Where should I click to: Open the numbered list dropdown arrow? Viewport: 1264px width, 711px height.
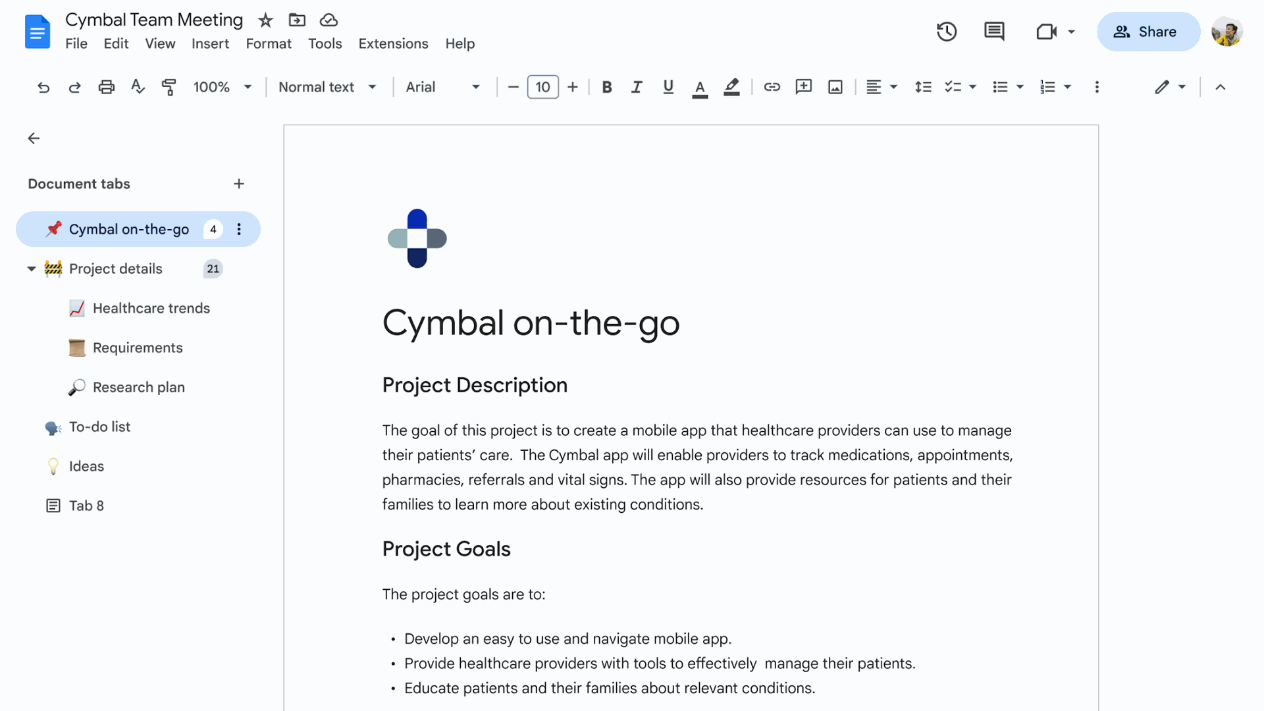(1067, 87)
